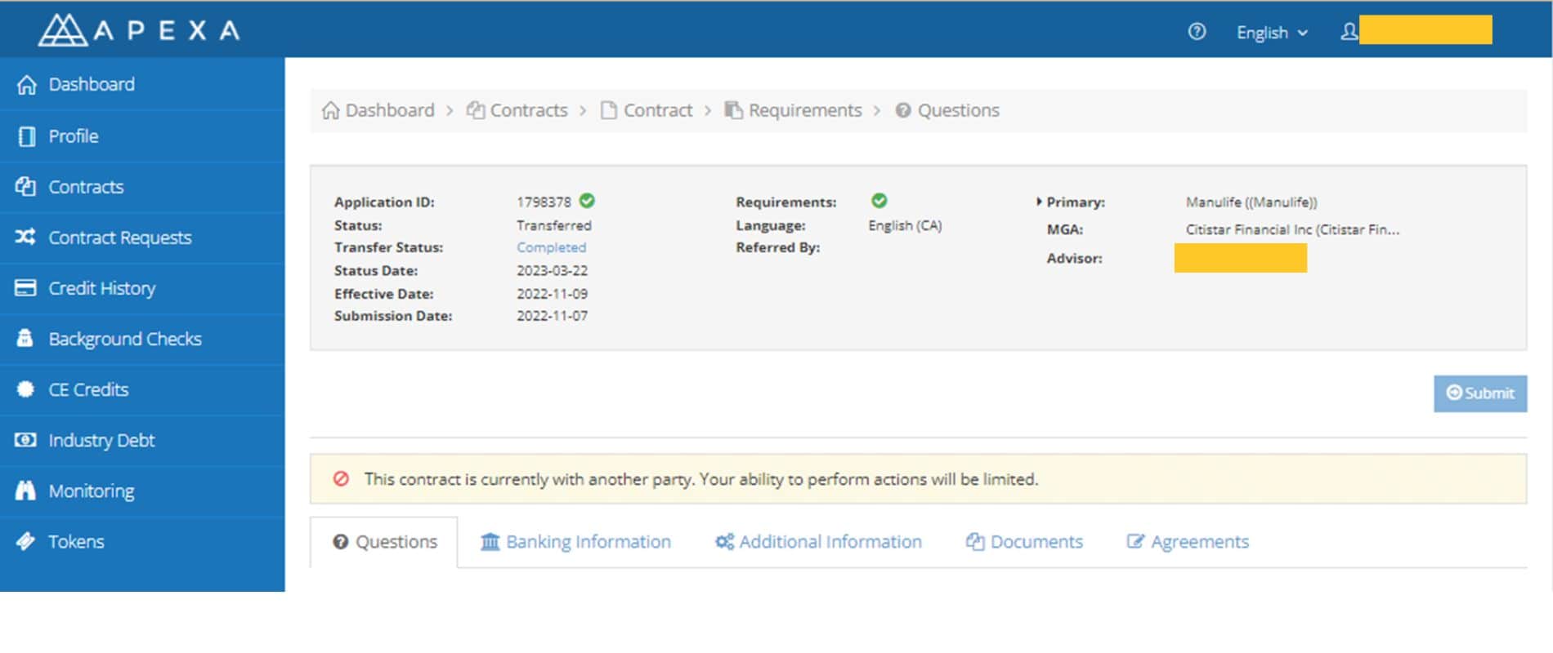
Task: Click green check next to Application ID
Action: (x=587, y=200)
